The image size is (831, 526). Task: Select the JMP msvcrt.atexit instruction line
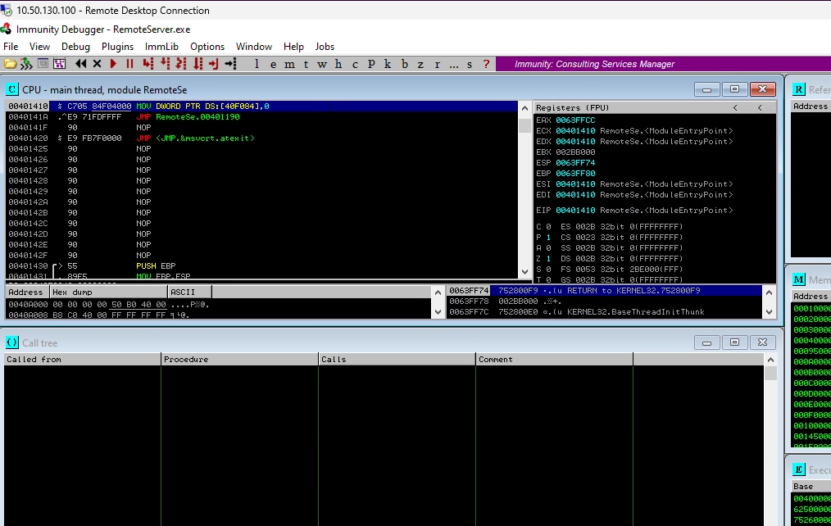point(261,138)
